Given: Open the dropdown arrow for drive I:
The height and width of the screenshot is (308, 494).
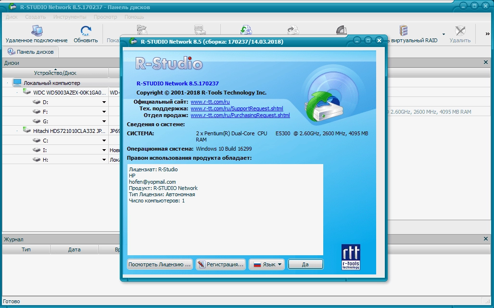Looking at the screenshot, I should (104, 150).
